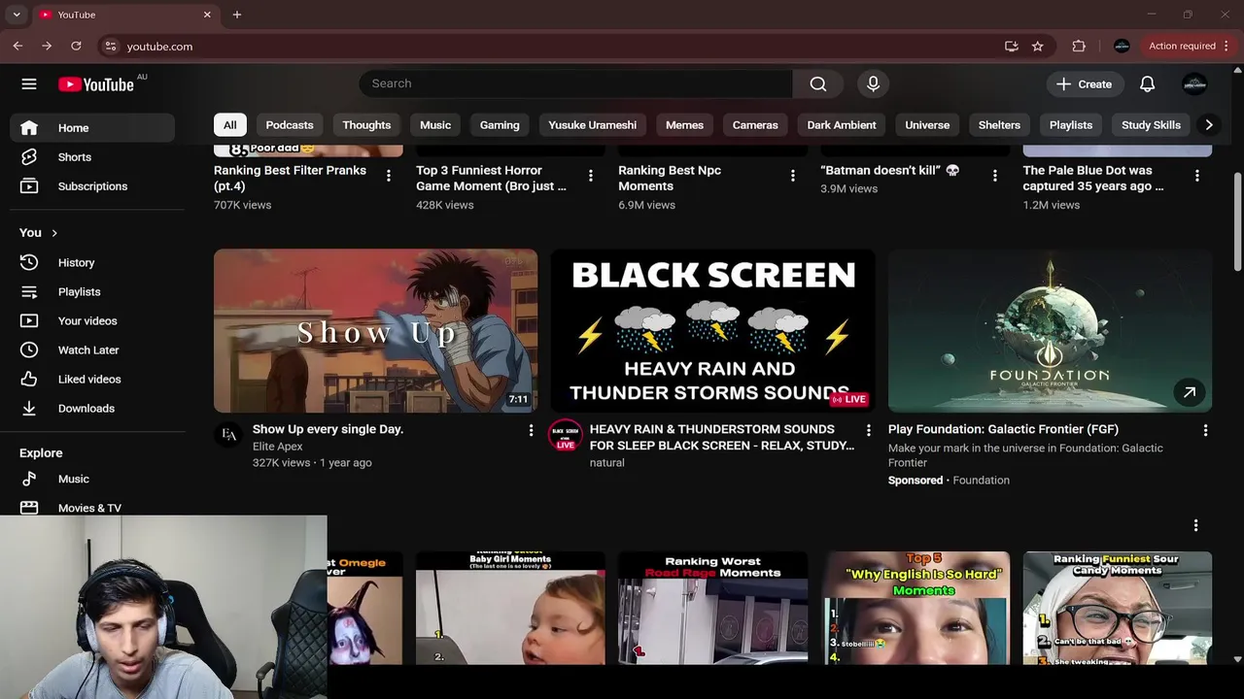Open a new browser tab

237,15
